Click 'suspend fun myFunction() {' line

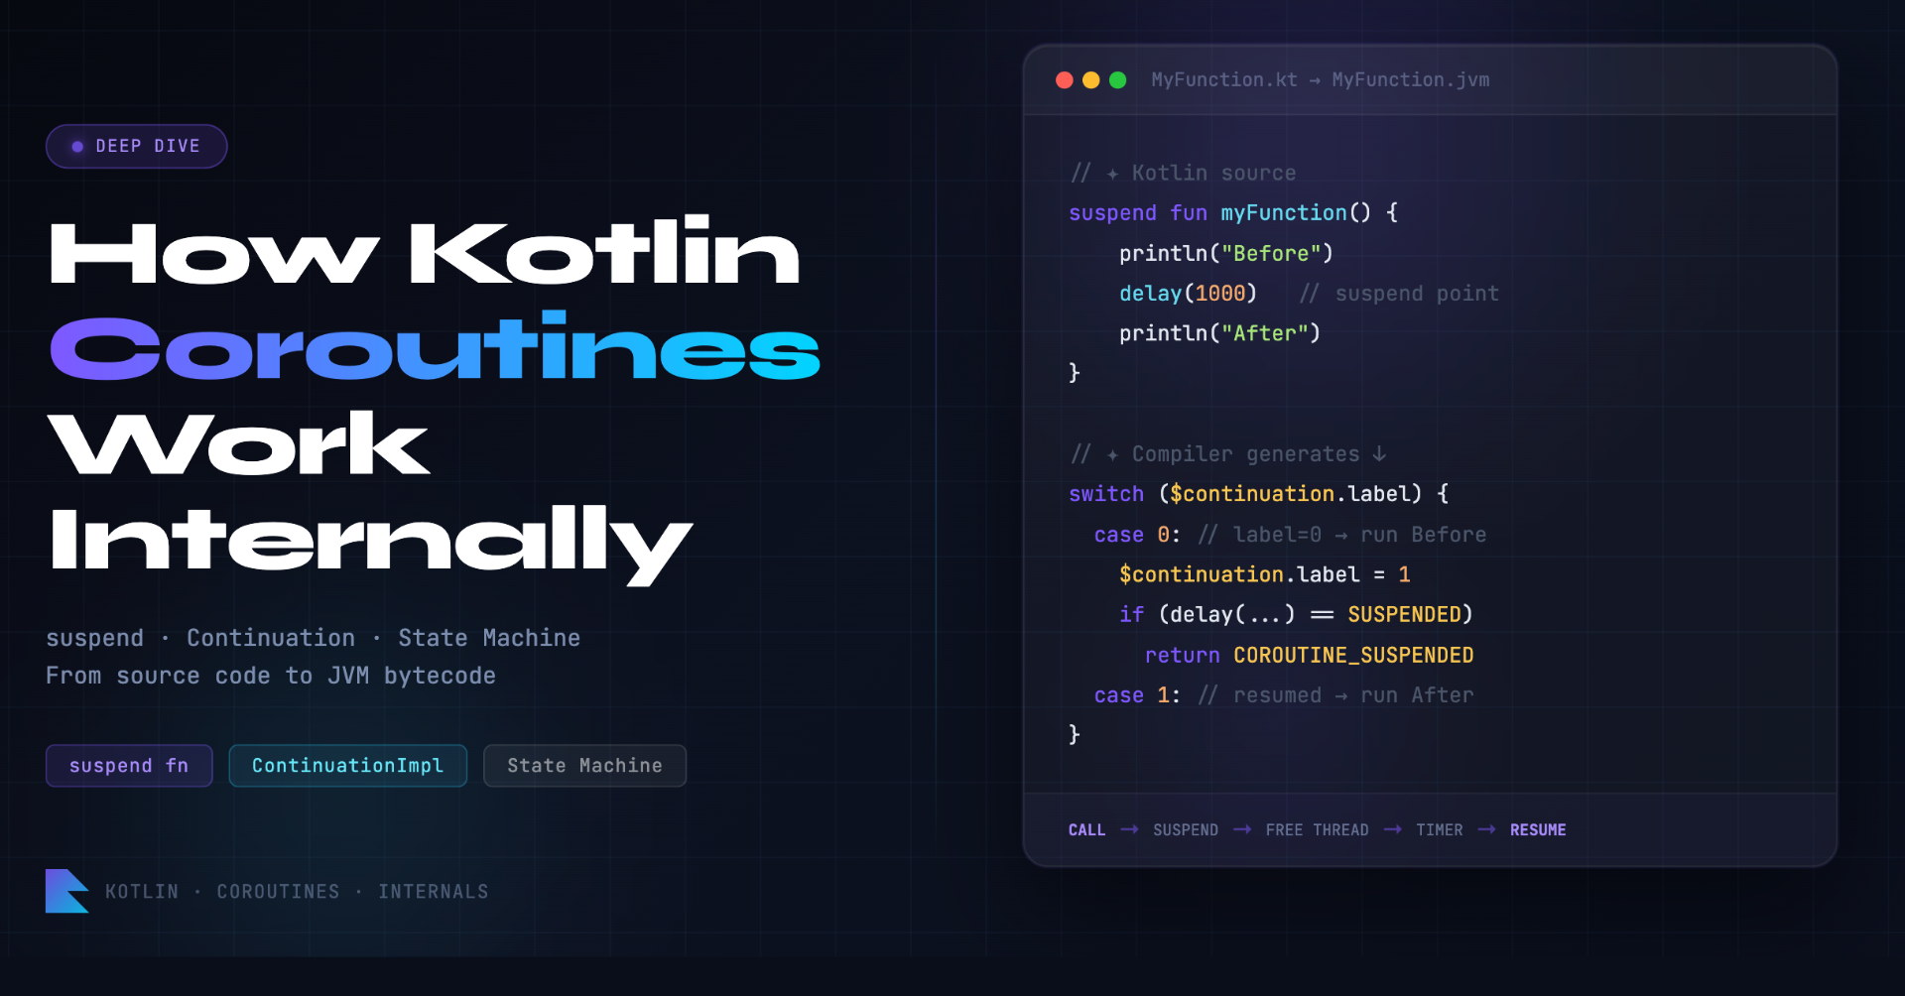pyautogui.click(x=1233, y=213)
